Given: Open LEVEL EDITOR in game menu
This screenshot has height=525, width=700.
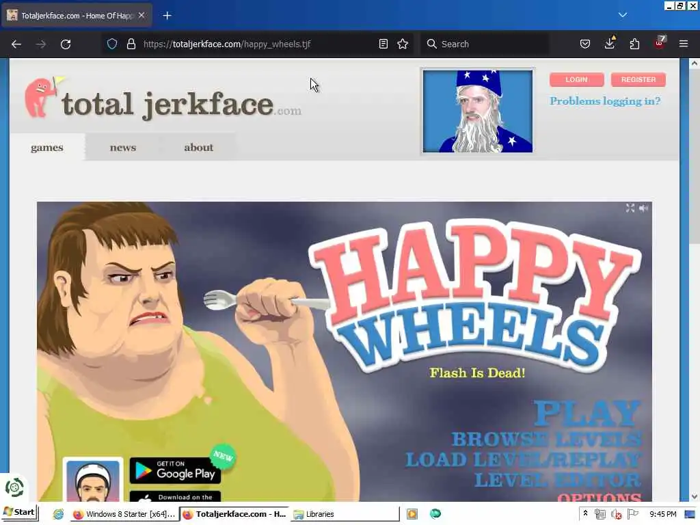Looking at the screenshot, I should click(x=558, y=480).
